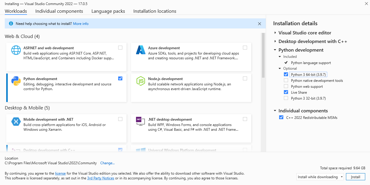Click the Install button

355,176
